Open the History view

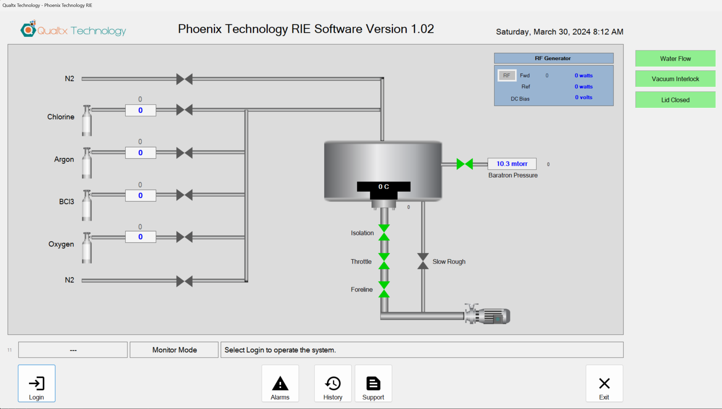(x=333, y=383)
